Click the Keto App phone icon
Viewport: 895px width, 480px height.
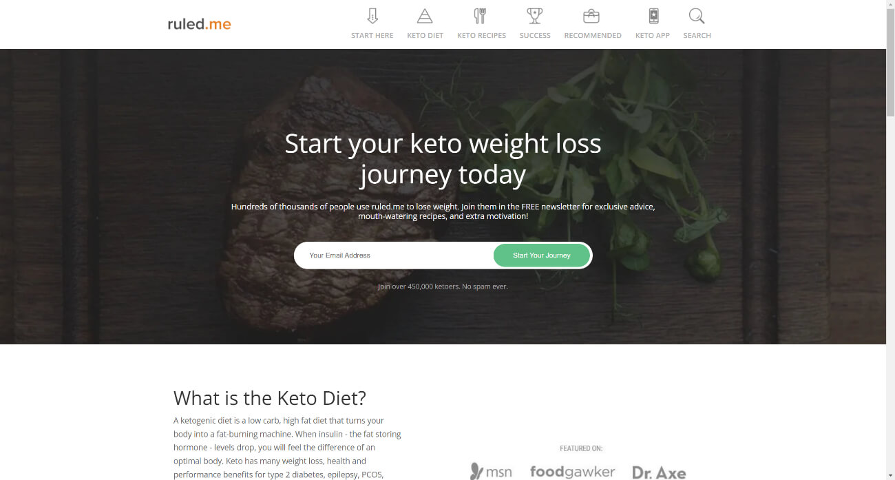click(653, 16)
